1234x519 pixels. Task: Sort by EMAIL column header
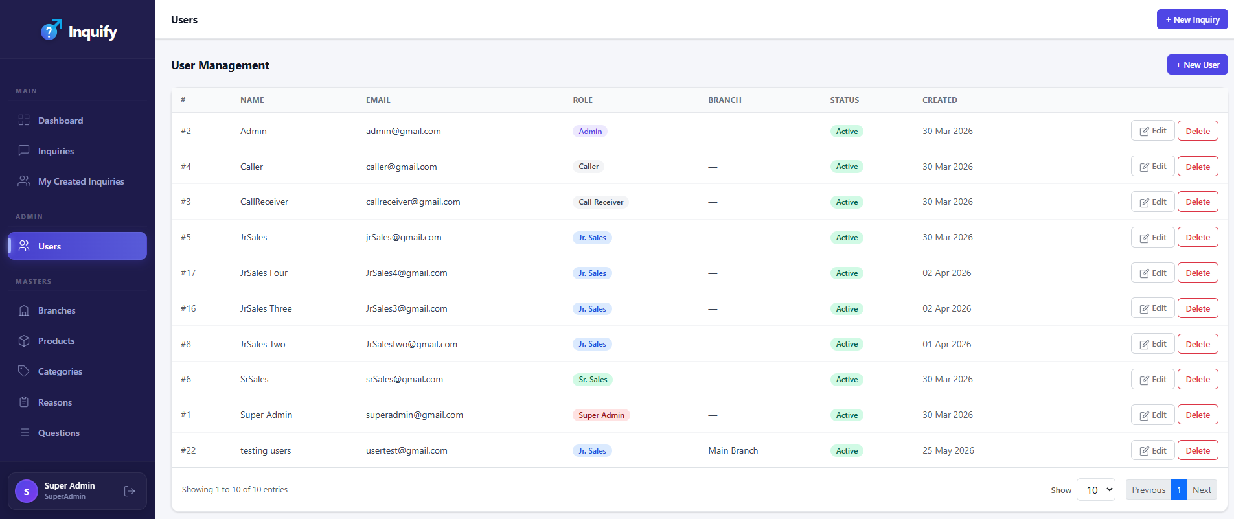coord(378,100)
